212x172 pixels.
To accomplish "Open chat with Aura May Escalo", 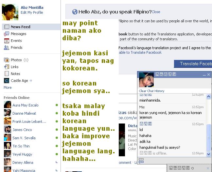I will (26, 105).
